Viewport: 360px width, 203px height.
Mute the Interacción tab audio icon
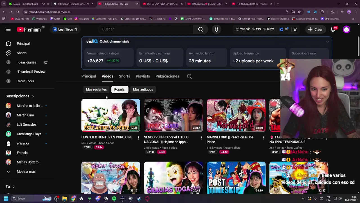(x=88, y=4)
